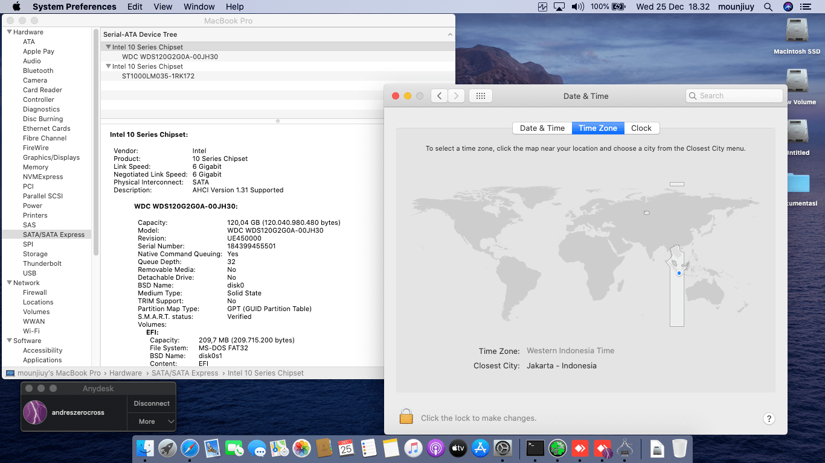This screenshot has height=463, width=825.
Task: Open the Mail stamp icon in Dock
Action: point(212,448)
